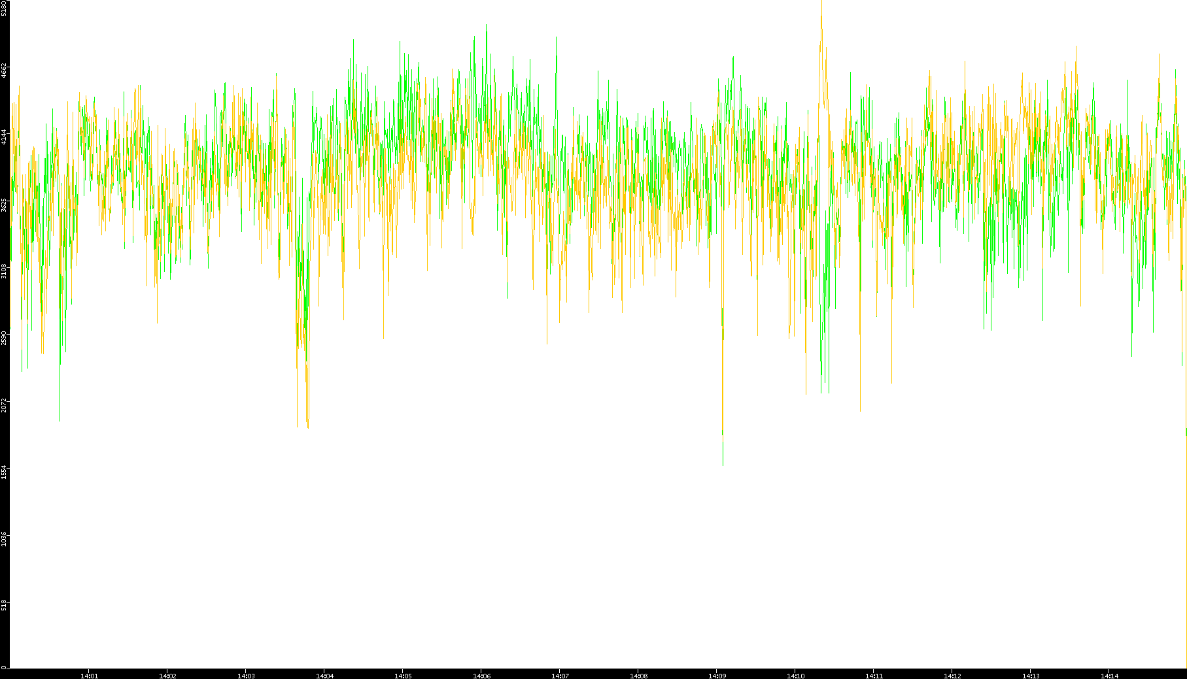Select the 2590 value axis label
This screenshot has height=679, width=1187.
[4, 338]
